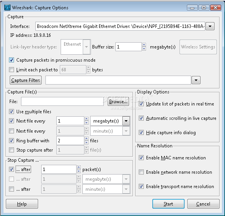Toggle Automatic scrolling in live capture
Screen dimensions: 225x216
[x=141, y=118]
